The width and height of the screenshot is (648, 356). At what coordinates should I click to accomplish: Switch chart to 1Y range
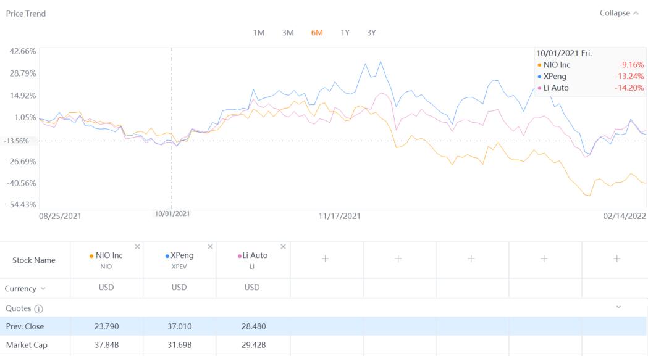point(345,33)
